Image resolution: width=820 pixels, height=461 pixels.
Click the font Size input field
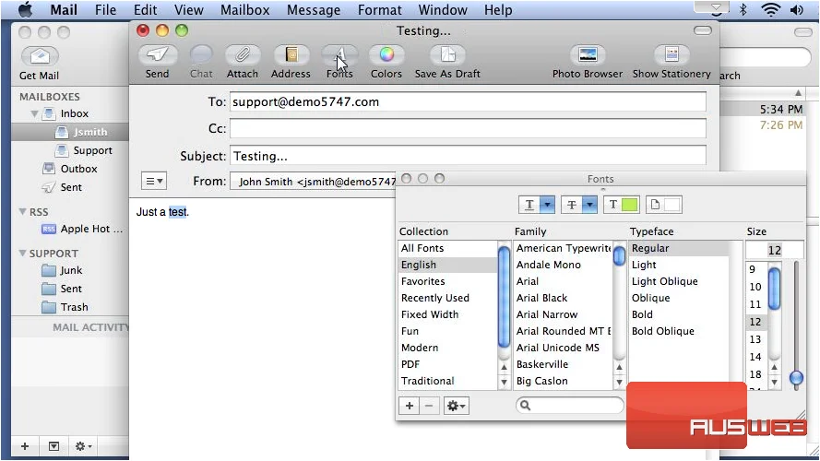775,250
